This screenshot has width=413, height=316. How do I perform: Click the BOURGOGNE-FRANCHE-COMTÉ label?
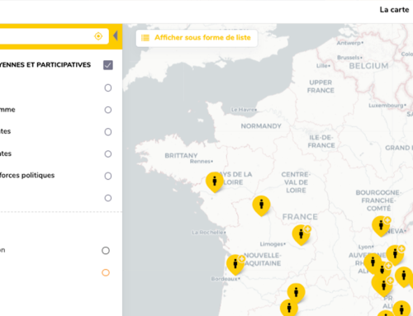coord(378,200)
